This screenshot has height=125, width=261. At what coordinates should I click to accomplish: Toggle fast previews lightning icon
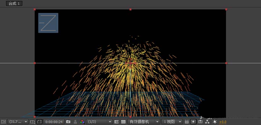point(194,122)
